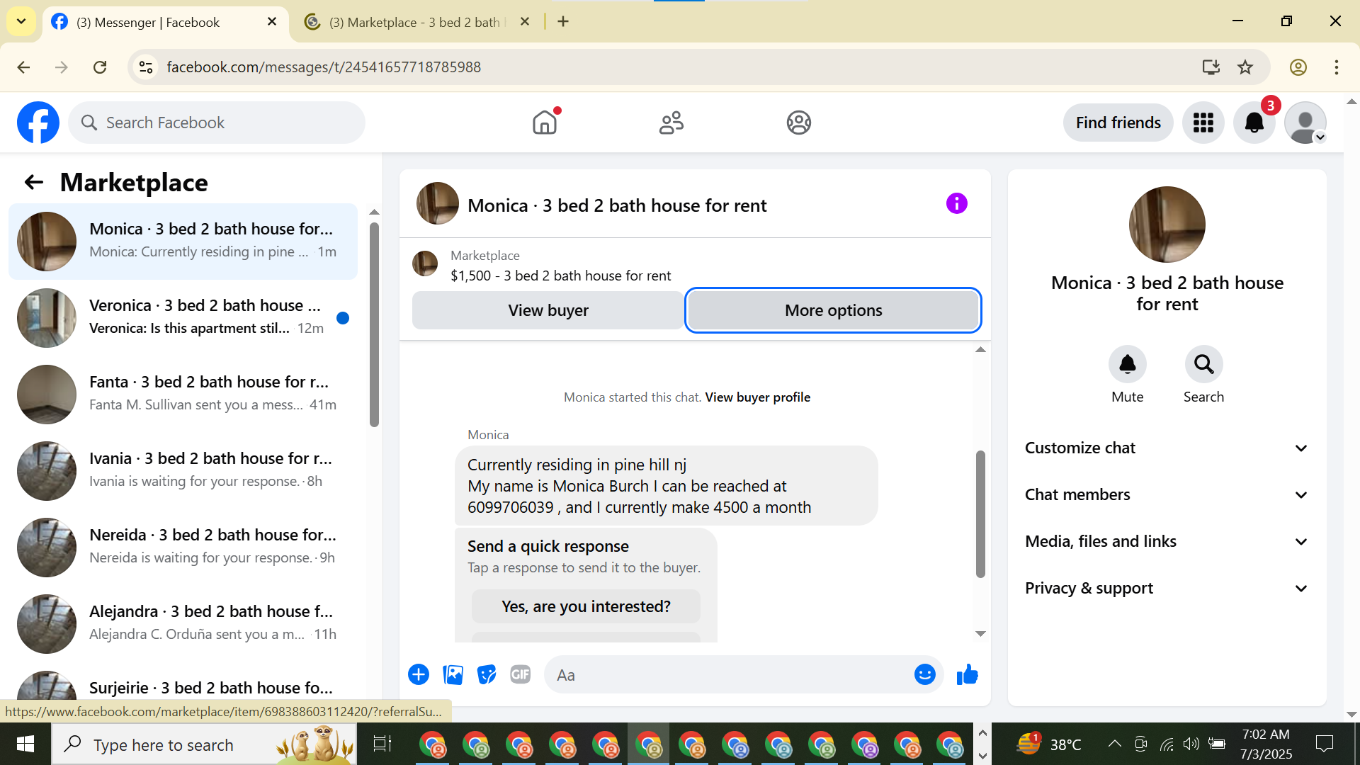The width and height of the screenshot is (1360, 765).
Task: Click the Friends icon in top navigation
Action: click(x=671, y=123)
